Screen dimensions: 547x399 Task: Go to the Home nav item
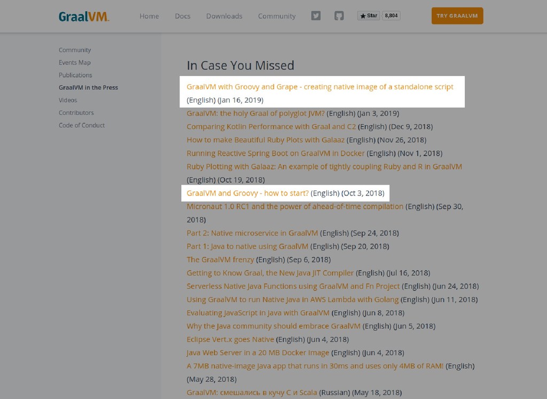(x=149, y=16)
